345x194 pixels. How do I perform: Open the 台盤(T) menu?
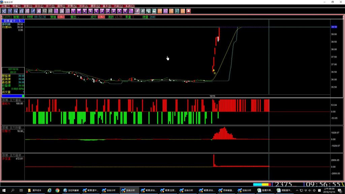(5, 6)
